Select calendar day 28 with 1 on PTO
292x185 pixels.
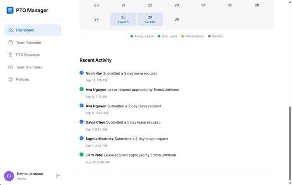pyautogui.click(x=123, y=19)
